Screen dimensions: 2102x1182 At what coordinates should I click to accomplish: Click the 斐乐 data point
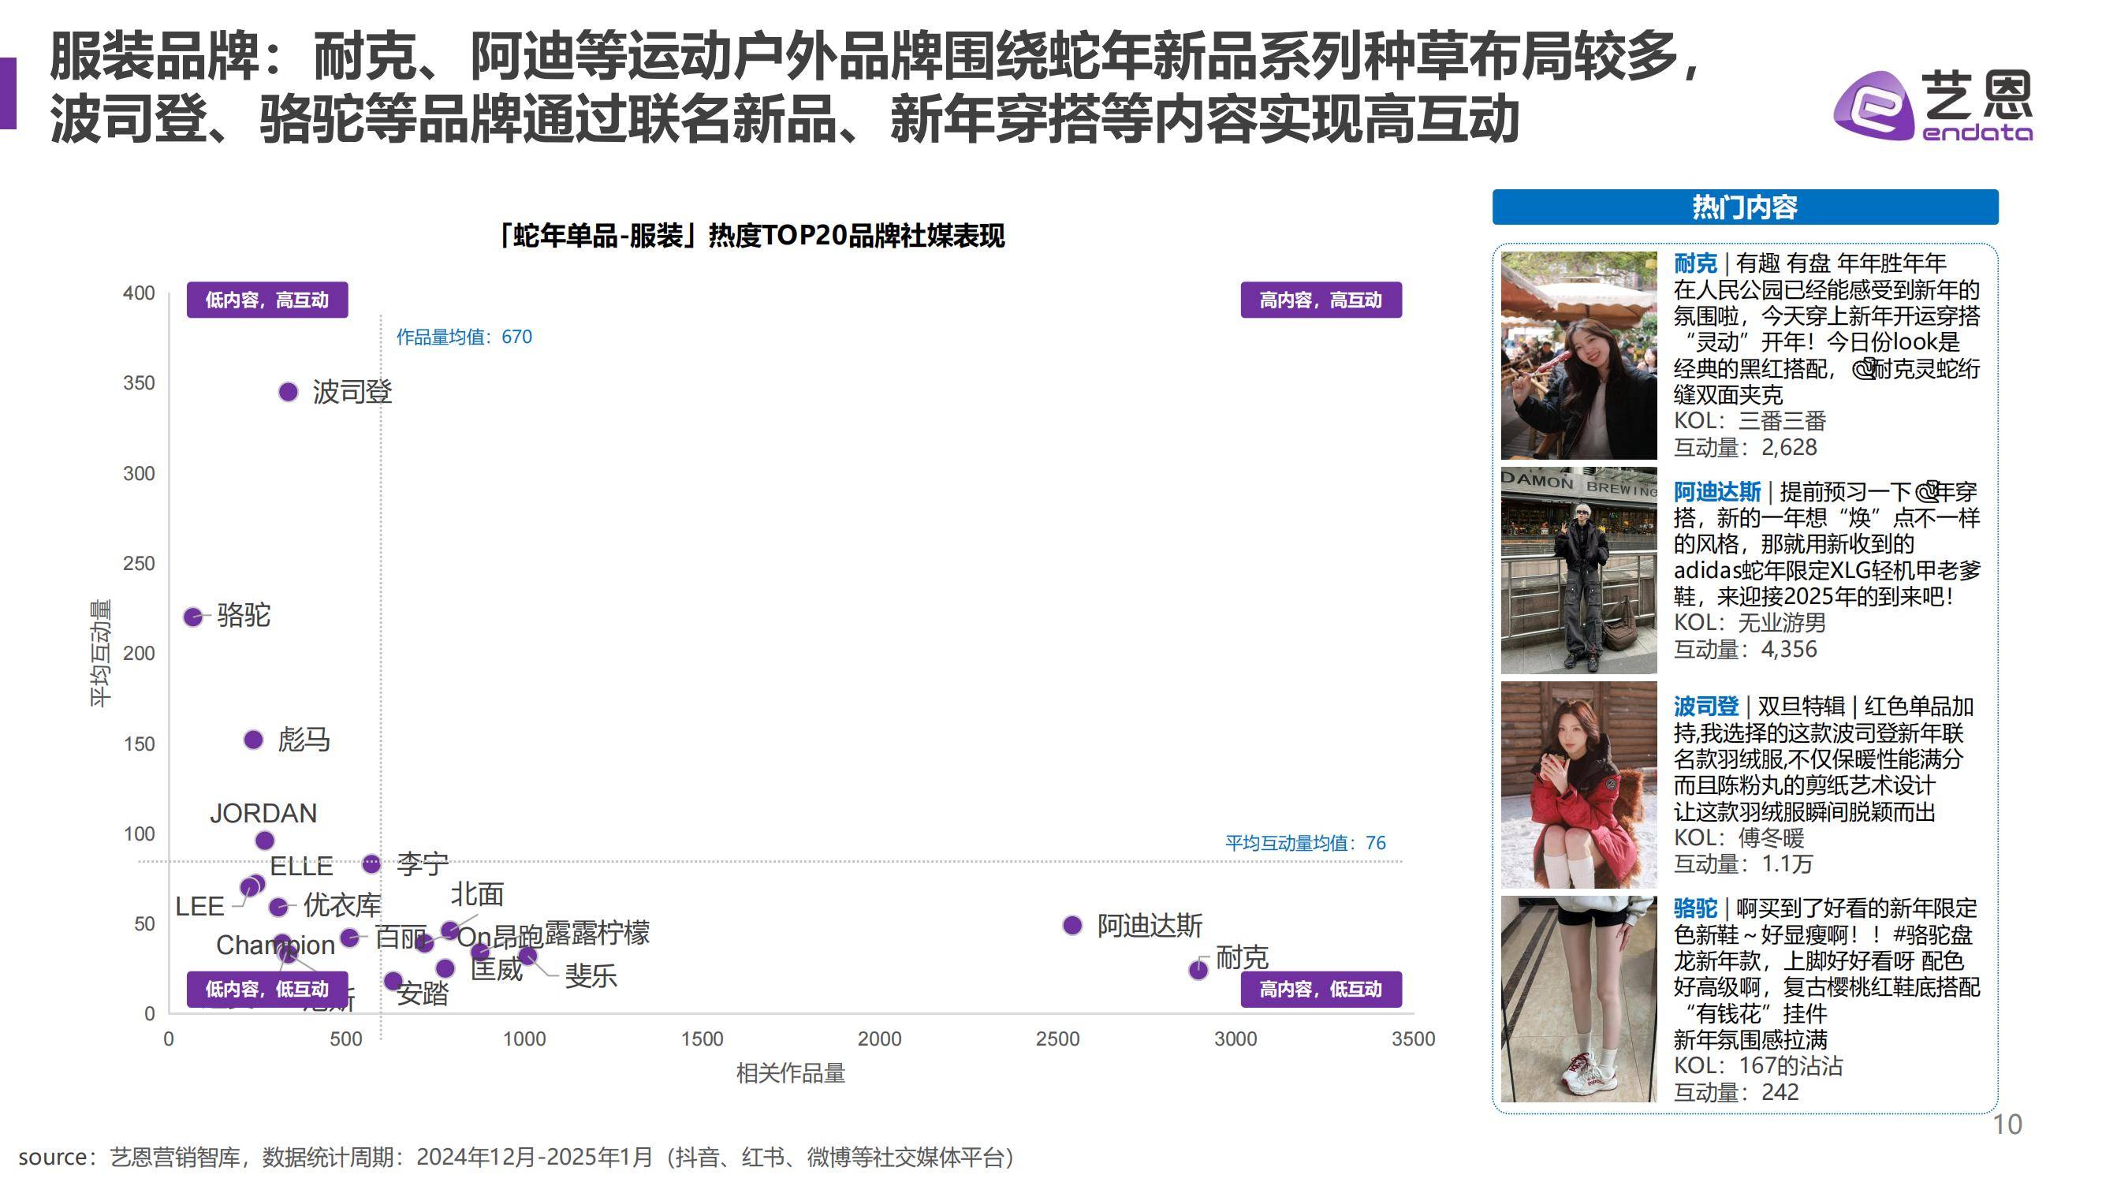coord(528,955)
